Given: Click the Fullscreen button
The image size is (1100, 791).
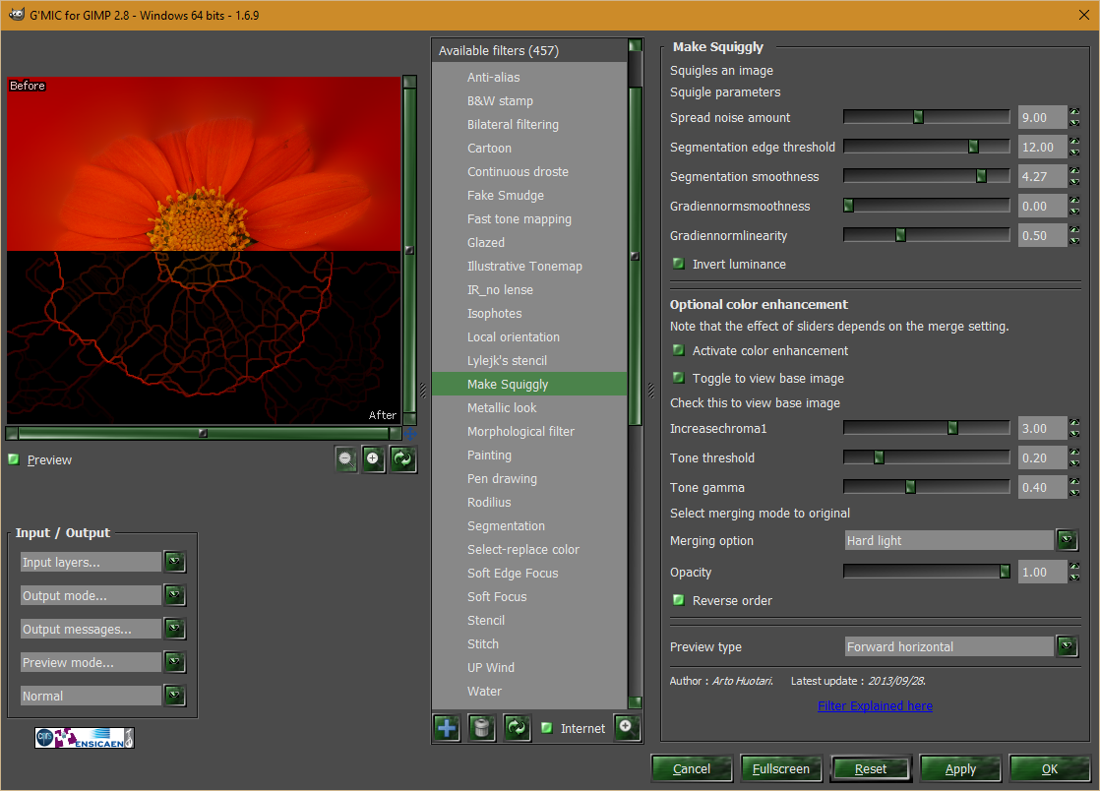Looking at the screenshot, I should coord(781,768).
